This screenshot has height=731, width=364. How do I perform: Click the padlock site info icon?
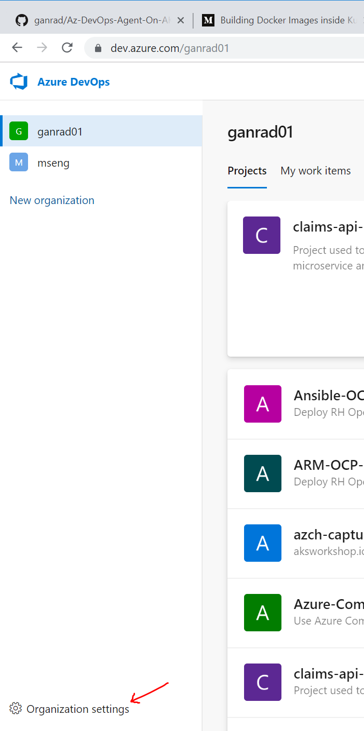pyautogui.click(x=97, y=48)
